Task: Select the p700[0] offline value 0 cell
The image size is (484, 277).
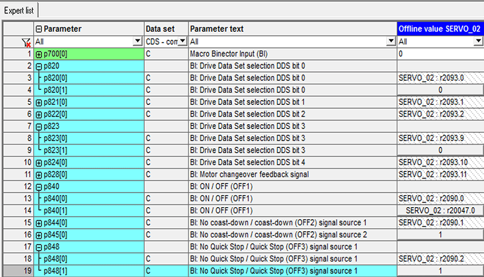Action: tap(440, 54)
